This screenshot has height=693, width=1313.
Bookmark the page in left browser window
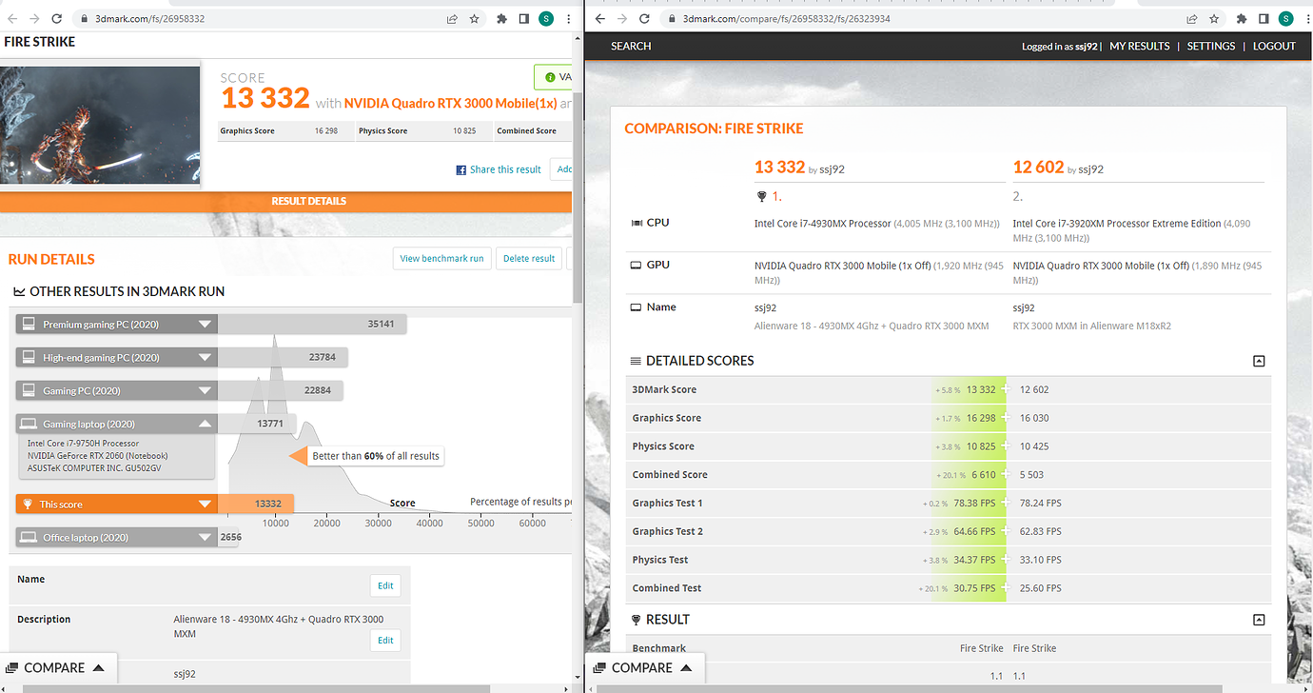coord(475,18)
